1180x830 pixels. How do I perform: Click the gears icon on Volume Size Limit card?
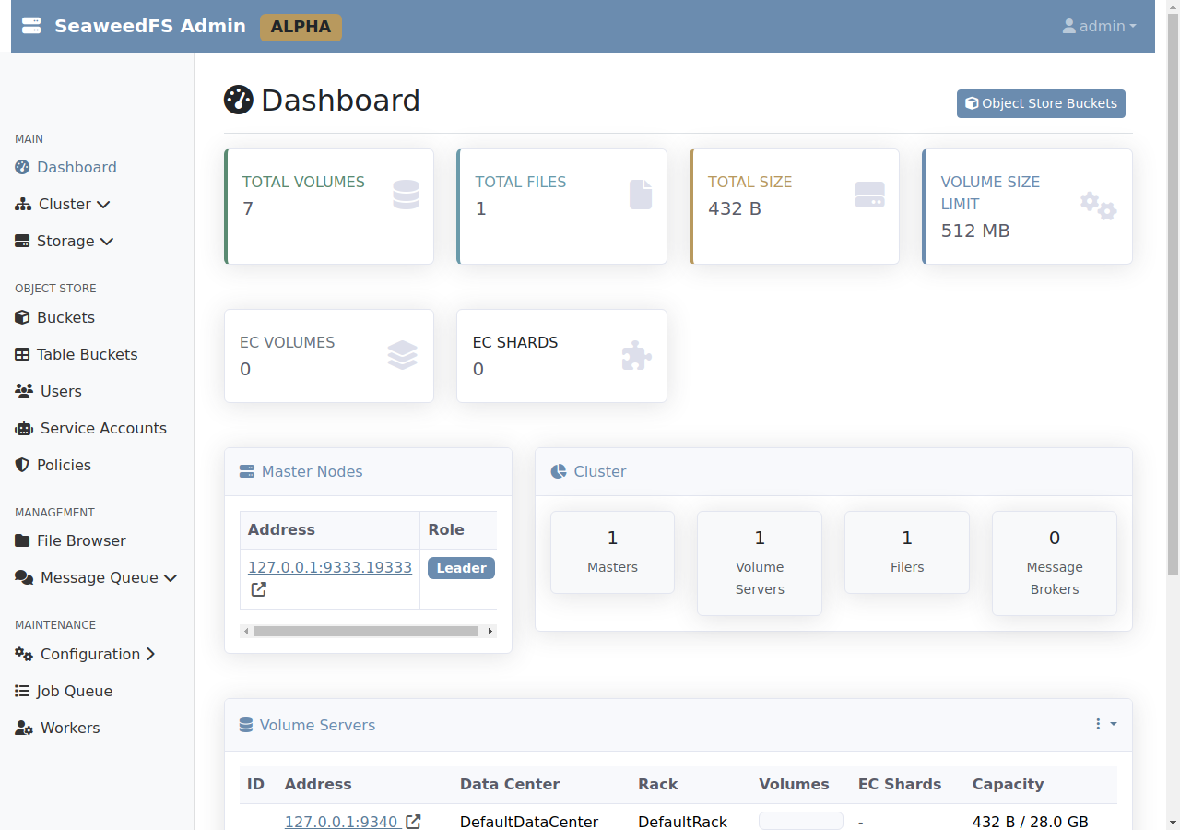(x=1099, y=206)
